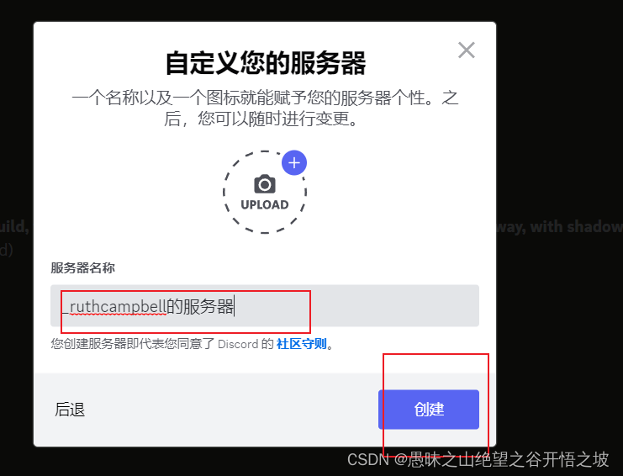Open server icon upload via dashed circle
The image size is (623, 476).
(x=265, y=192)
